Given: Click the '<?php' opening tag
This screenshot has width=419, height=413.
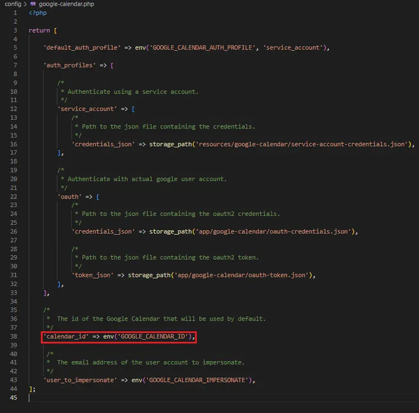Looking at the screenshot, I should click(x=38, y=13).
